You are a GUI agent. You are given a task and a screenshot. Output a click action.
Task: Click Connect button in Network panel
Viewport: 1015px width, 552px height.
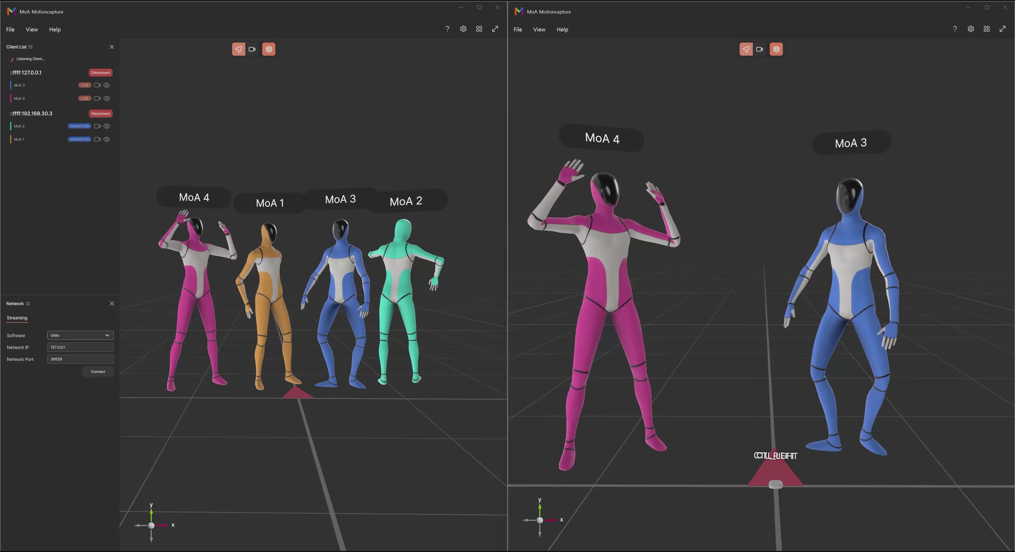click(x=98, y=372)
